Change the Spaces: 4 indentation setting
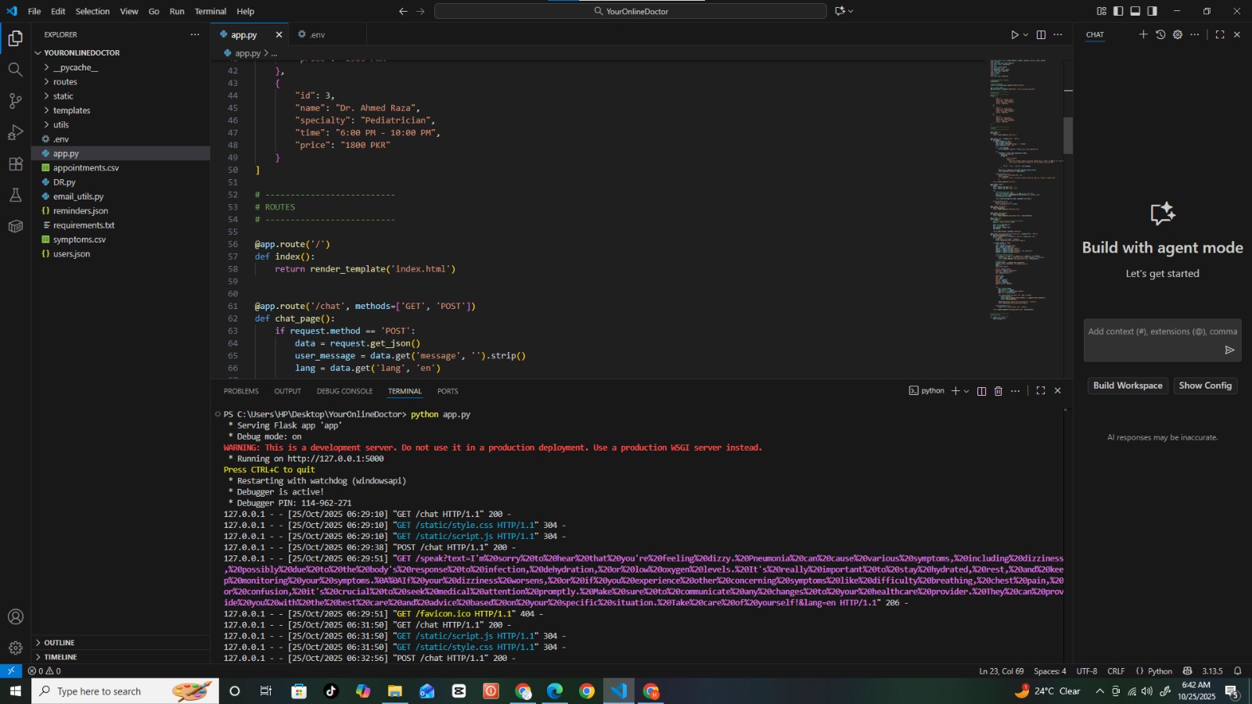 click(x=1049, y=671)
